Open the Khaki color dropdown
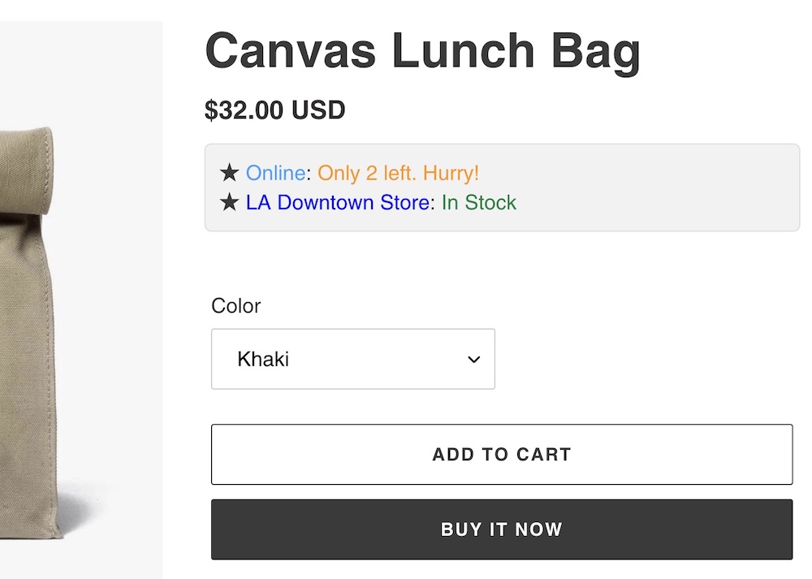This screenshot has width=812, height=579. (353, 359)
